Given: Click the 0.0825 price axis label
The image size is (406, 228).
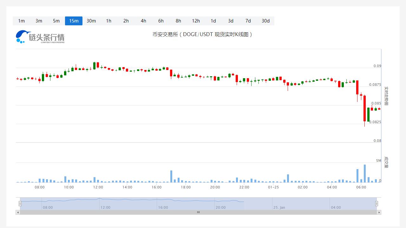Looking at the screenshot, I should point(375,122).
